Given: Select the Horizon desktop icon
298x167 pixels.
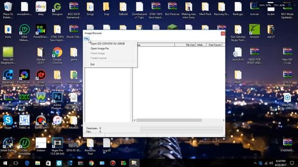Looking at the screenshot, I should (255, 31).
